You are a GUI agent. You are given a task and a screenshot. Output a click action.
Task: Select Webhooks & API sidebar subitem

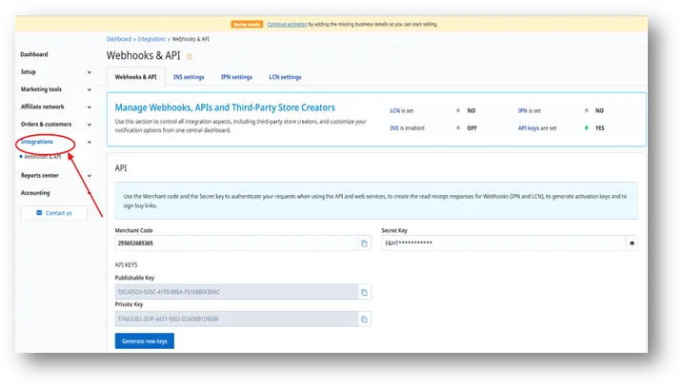(42, 157)
